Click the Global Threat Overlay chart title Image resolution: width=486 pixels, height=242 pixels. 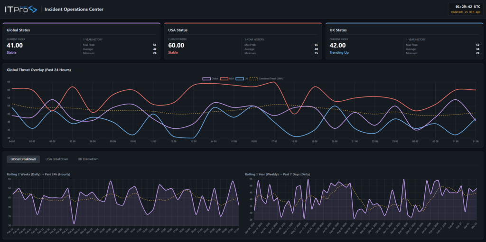click(38, 70)
